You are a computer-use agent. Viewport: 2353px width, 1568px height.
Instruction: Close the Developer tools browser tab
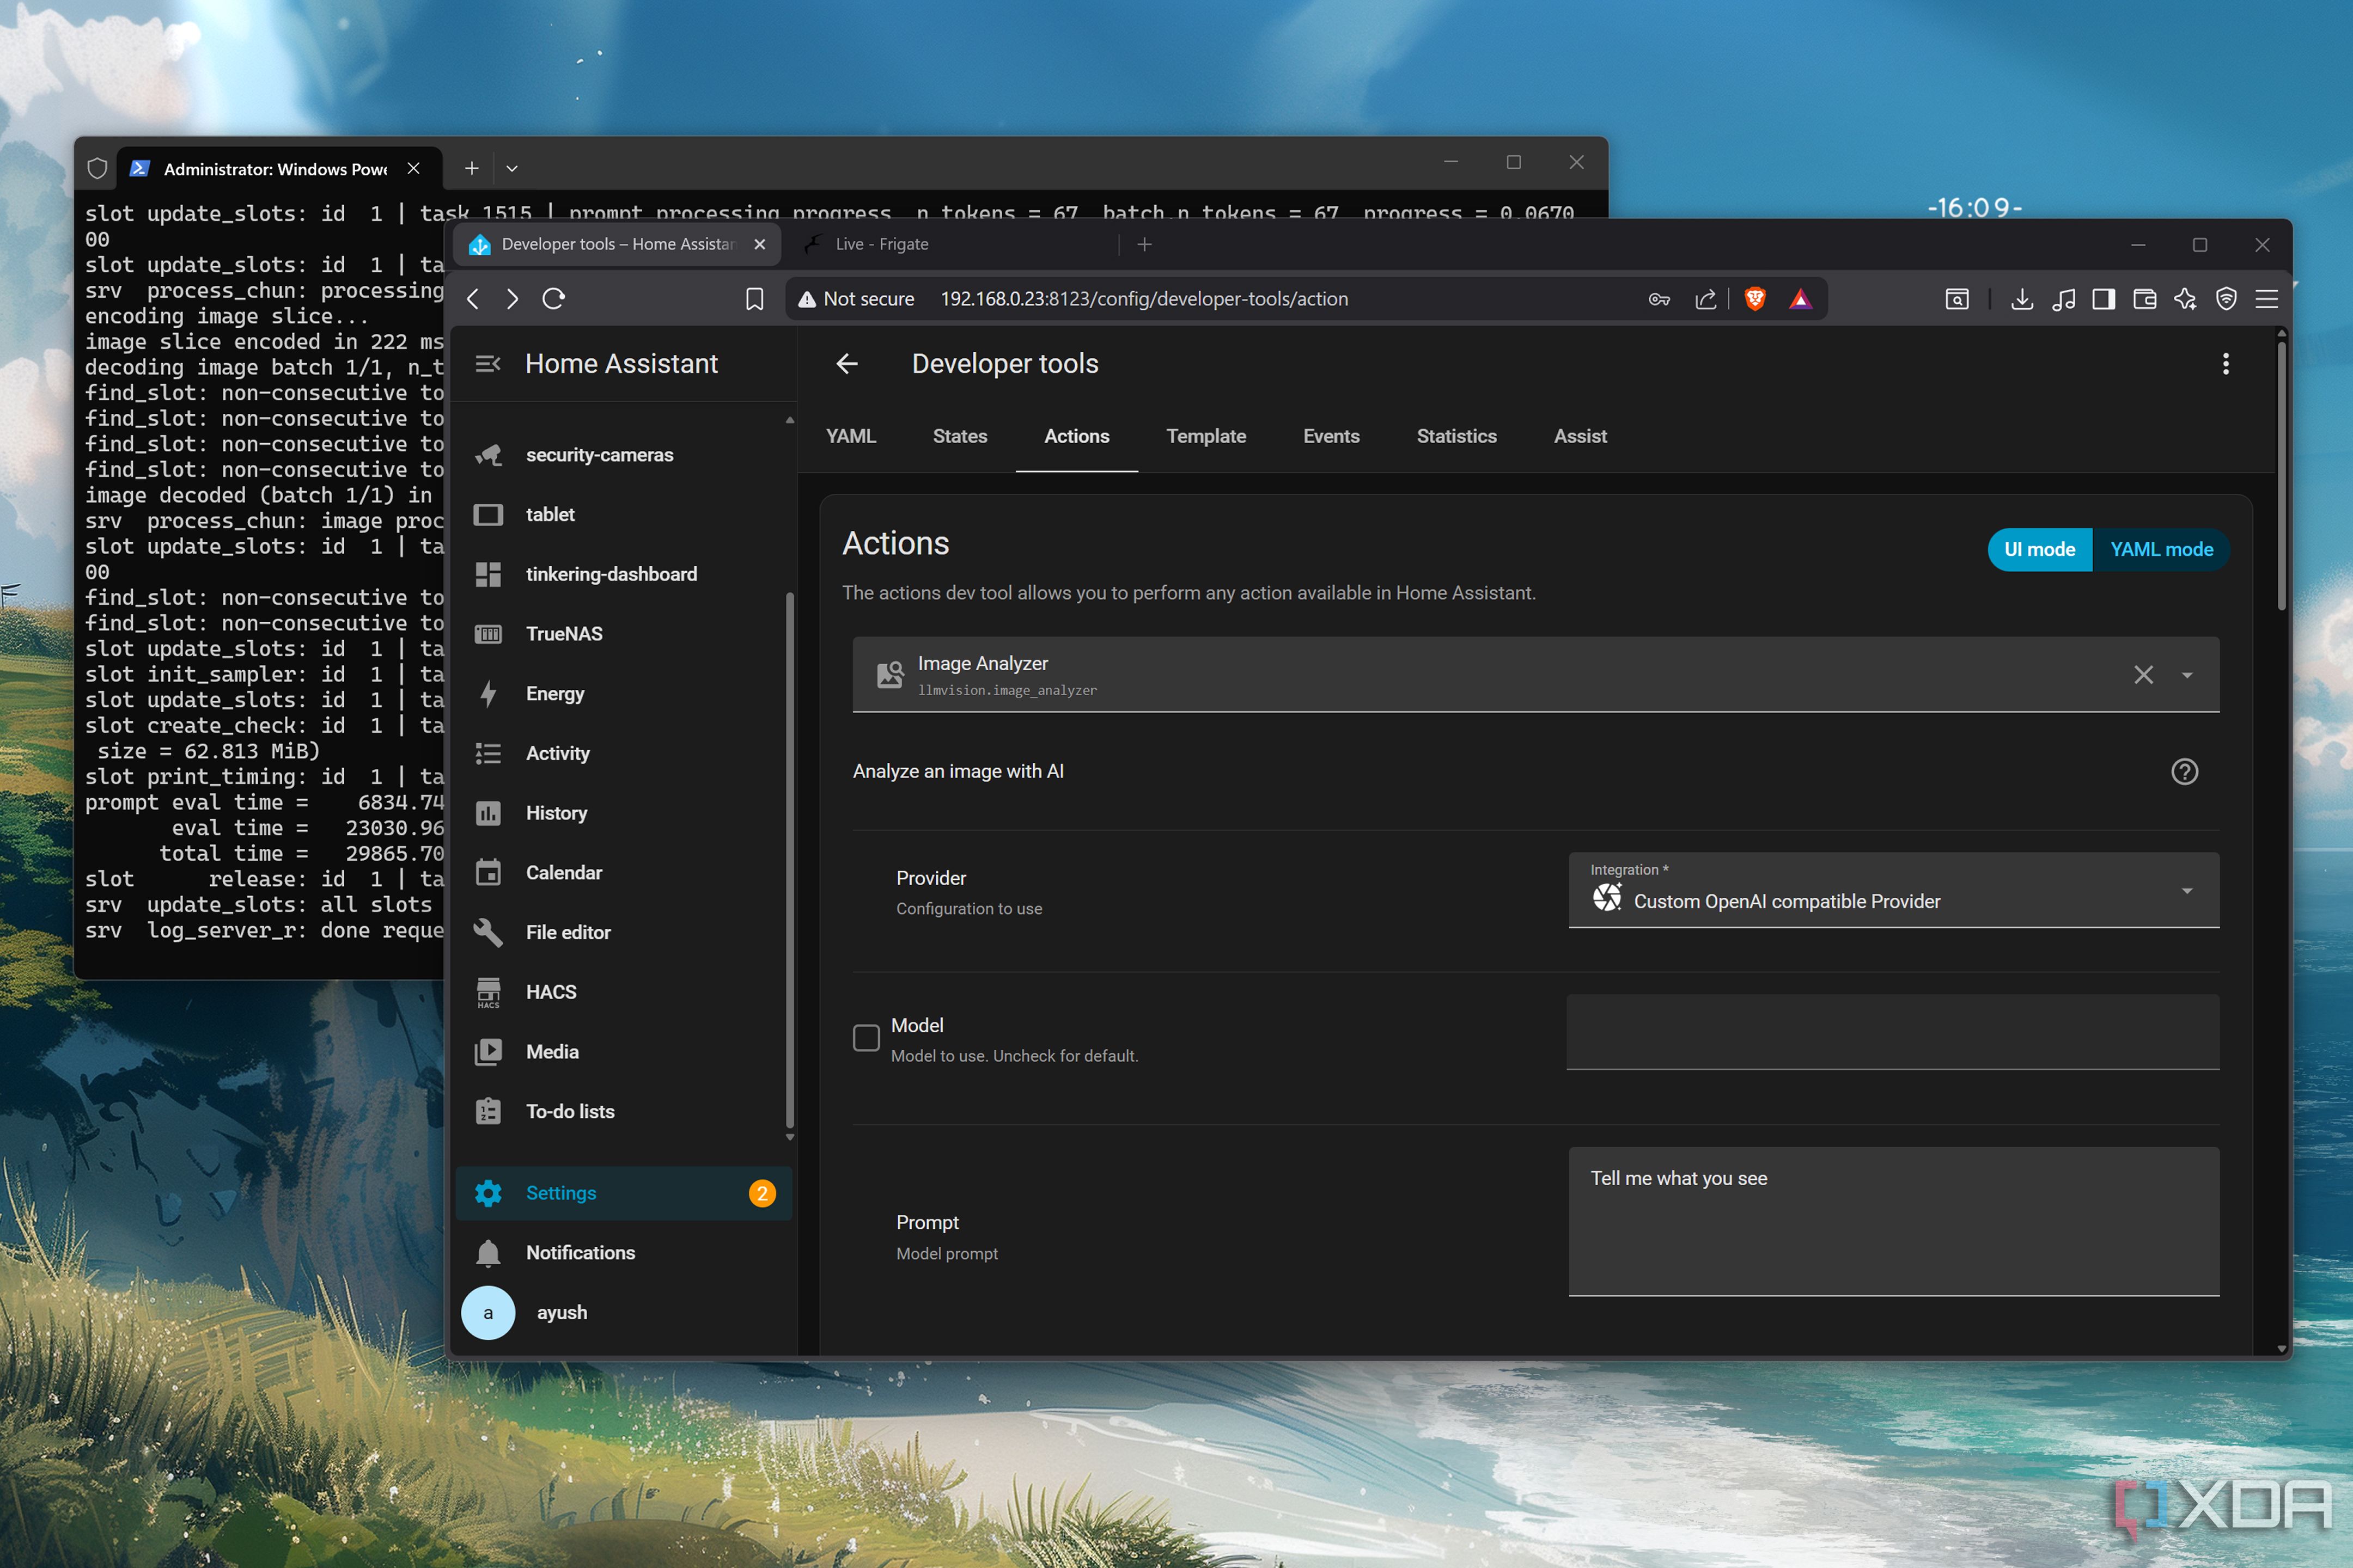[760, 245]
